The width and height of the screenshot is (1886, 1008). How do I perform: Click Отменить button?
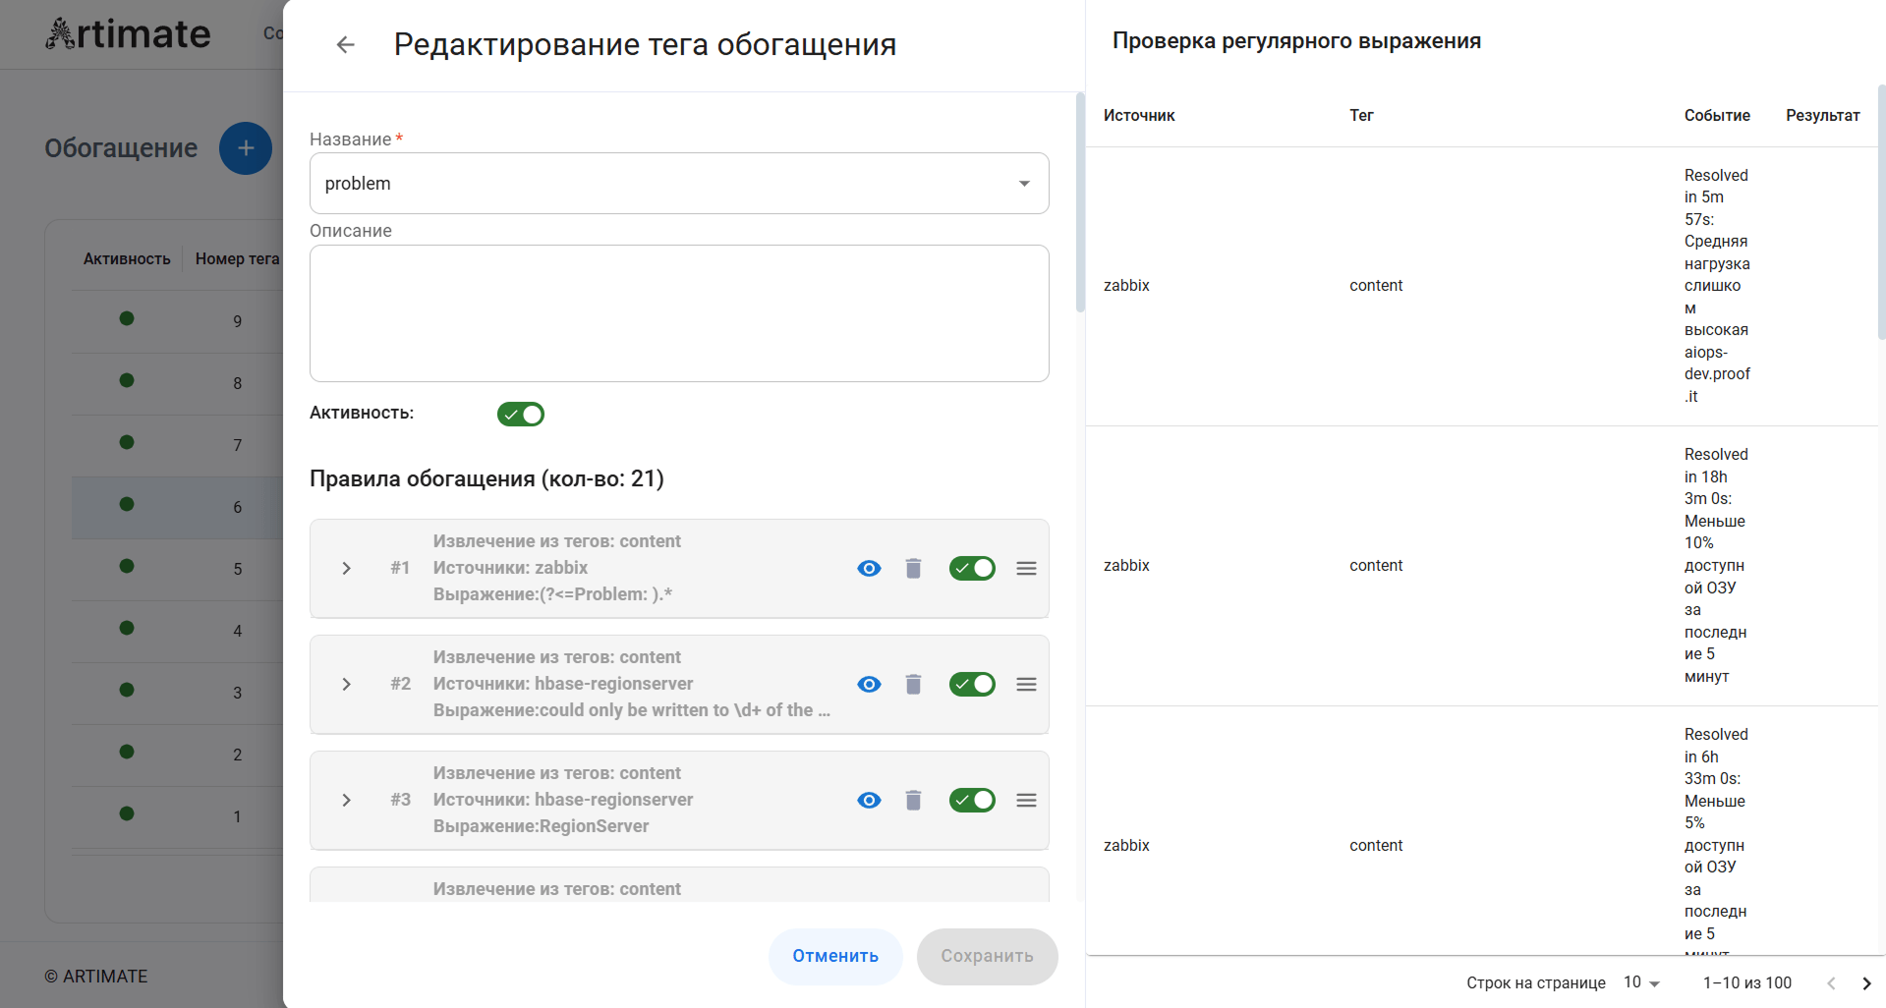(x=835, y=957)
